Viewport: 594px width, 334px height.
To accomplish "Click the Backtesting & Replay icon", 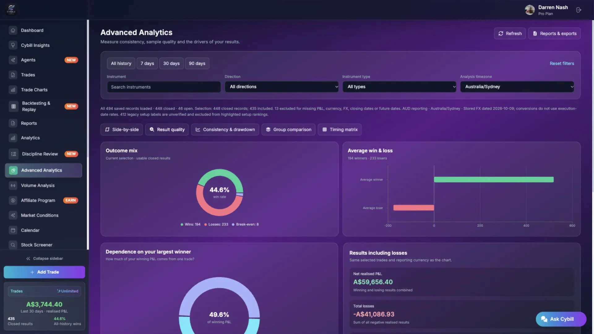I will (x=13, y=106).
